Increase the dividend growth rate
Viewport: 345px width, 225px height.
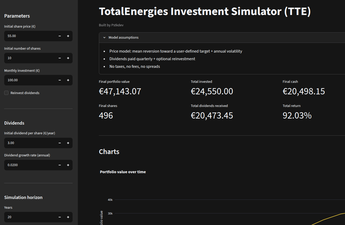click(x=68, y=165)
